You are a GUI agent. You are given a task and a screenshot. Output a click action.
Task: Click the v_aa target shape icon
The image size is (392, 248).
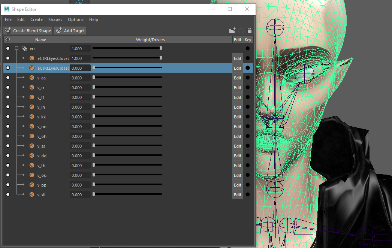pyautogui.click(x=32, y=78)
